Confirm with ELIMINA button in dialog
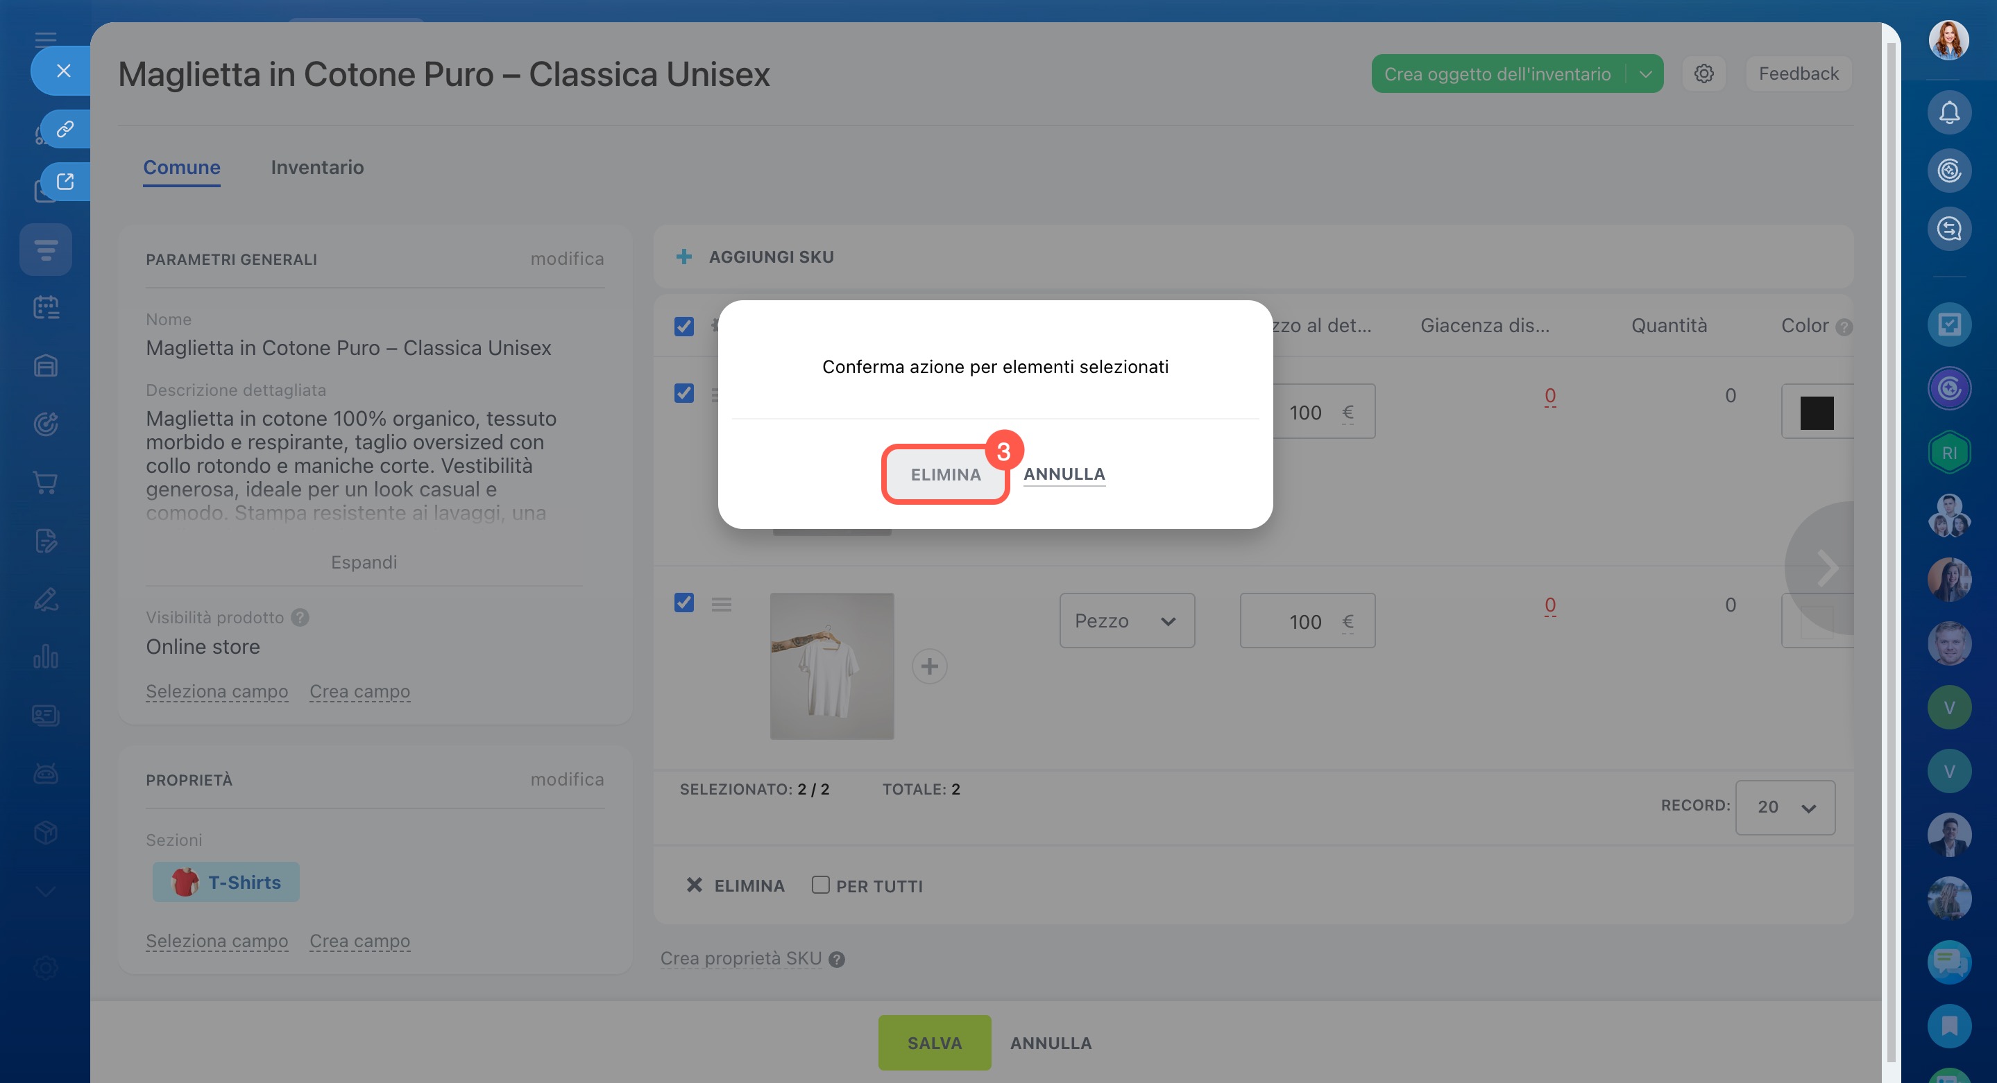1997x1083 pixels. [945, 474]
